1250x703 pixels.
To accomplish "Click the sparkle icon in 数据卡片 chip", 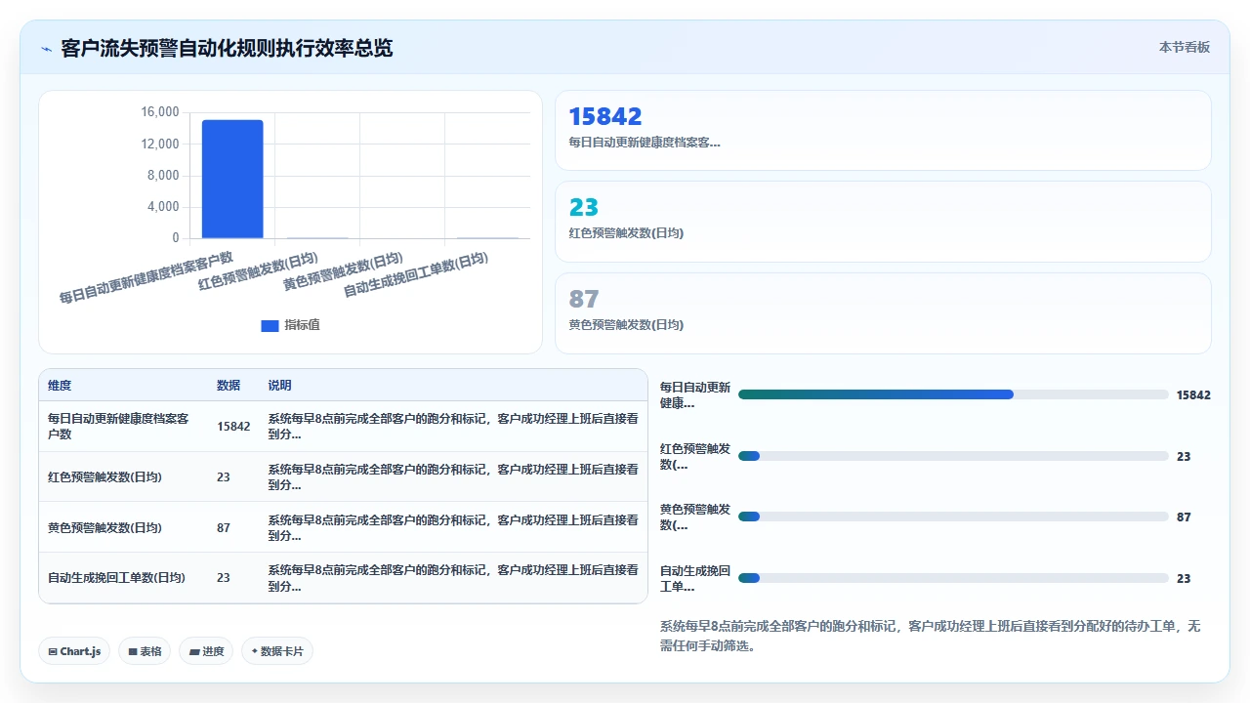I will pos(255,651).
